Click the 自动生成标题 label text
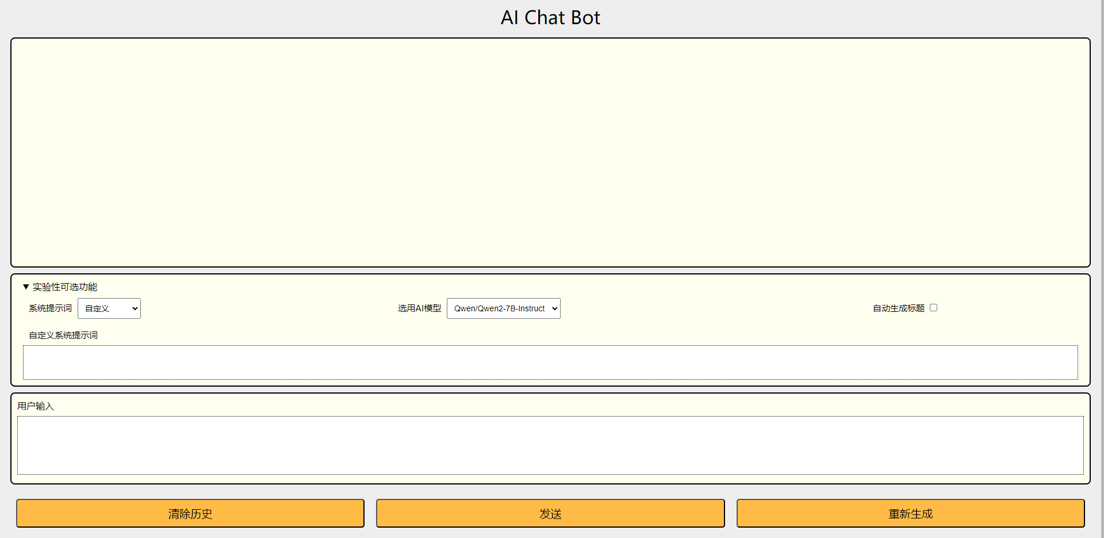The image size is (1104, 538). 898,308
